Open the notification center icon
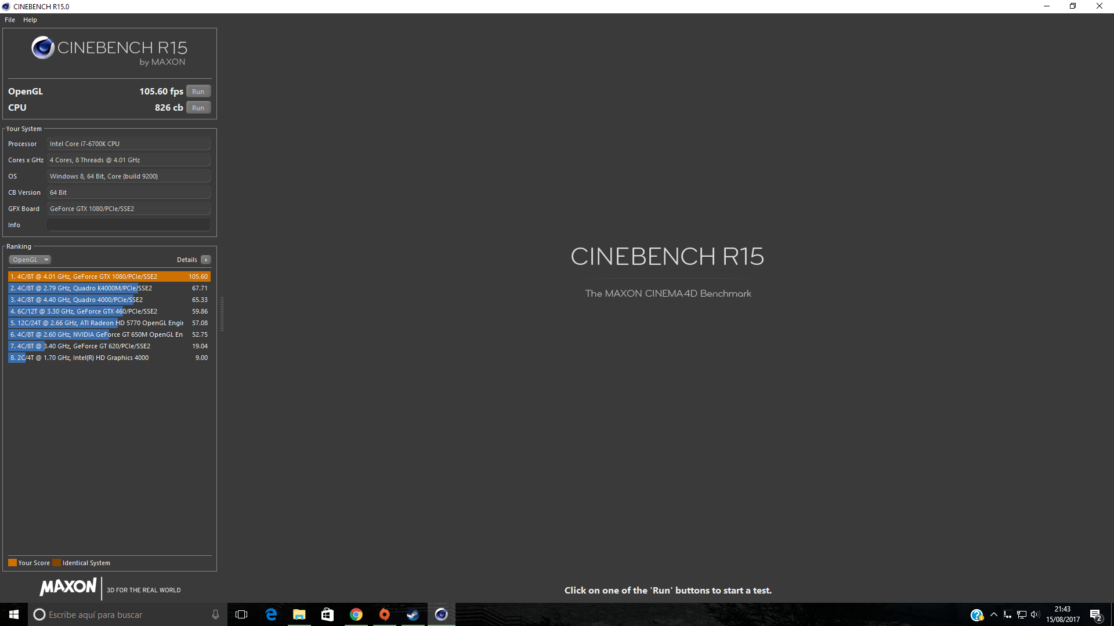1114x626 pixels. pos(1095,615)
